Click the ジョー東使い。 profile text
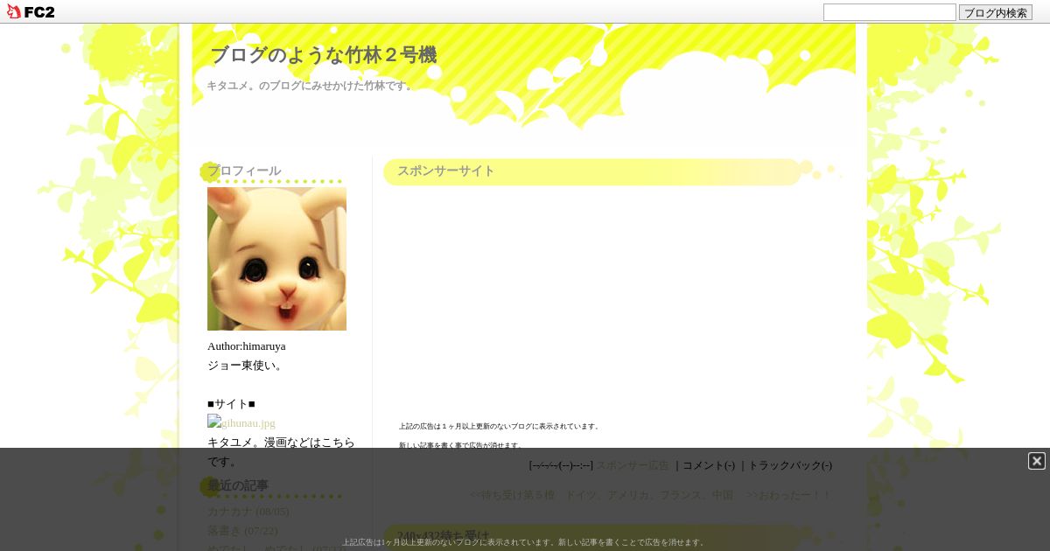The height and width of the screenshot is (551, 1050). 247,366
